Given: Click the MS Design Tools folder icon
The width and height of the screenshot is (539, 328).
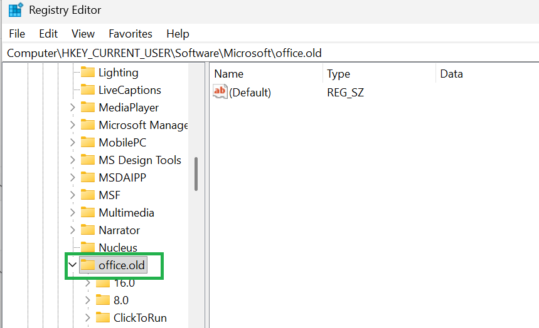Looking at the screenshot, I should pos(88,160).
